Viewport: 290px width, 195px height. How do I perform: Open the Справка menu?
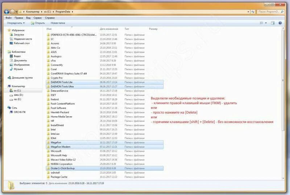(x=50, y=18)
